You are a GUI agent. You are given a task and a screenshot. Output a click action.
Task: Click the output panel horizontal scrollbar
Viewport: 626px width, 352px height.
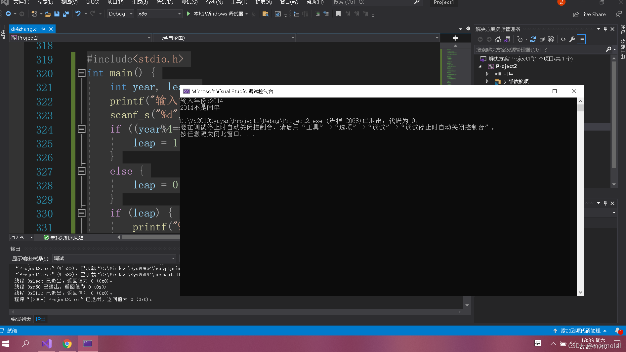pos(236,312)
